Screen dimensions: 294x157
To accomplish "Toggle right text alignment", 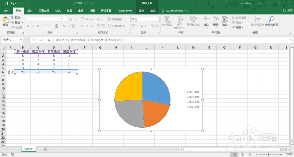I will (x=92, y=26).
